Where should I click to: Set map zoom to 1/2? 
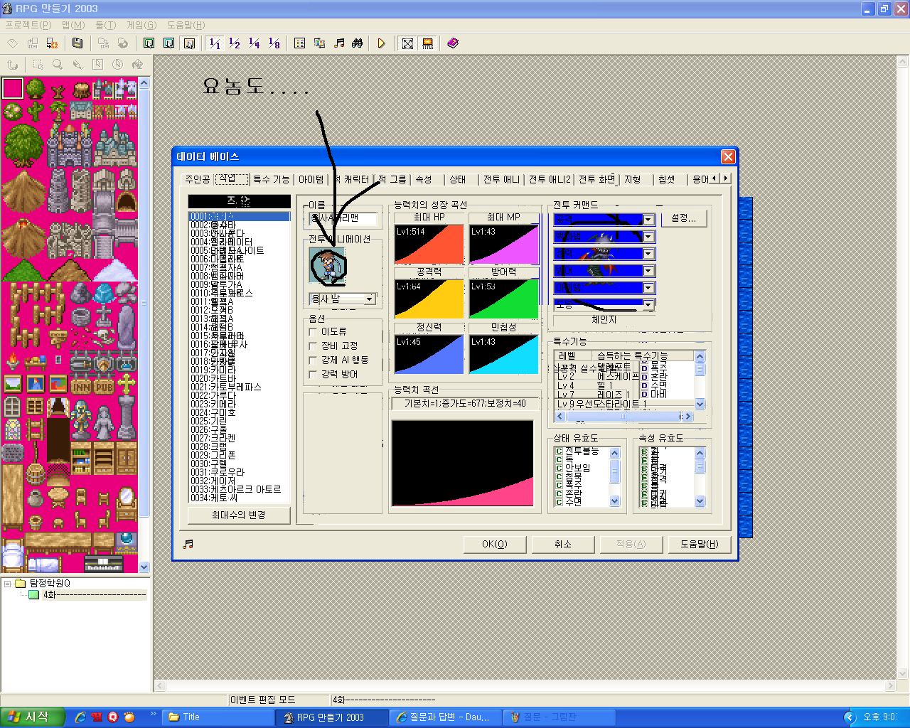[x=235, y=43]
